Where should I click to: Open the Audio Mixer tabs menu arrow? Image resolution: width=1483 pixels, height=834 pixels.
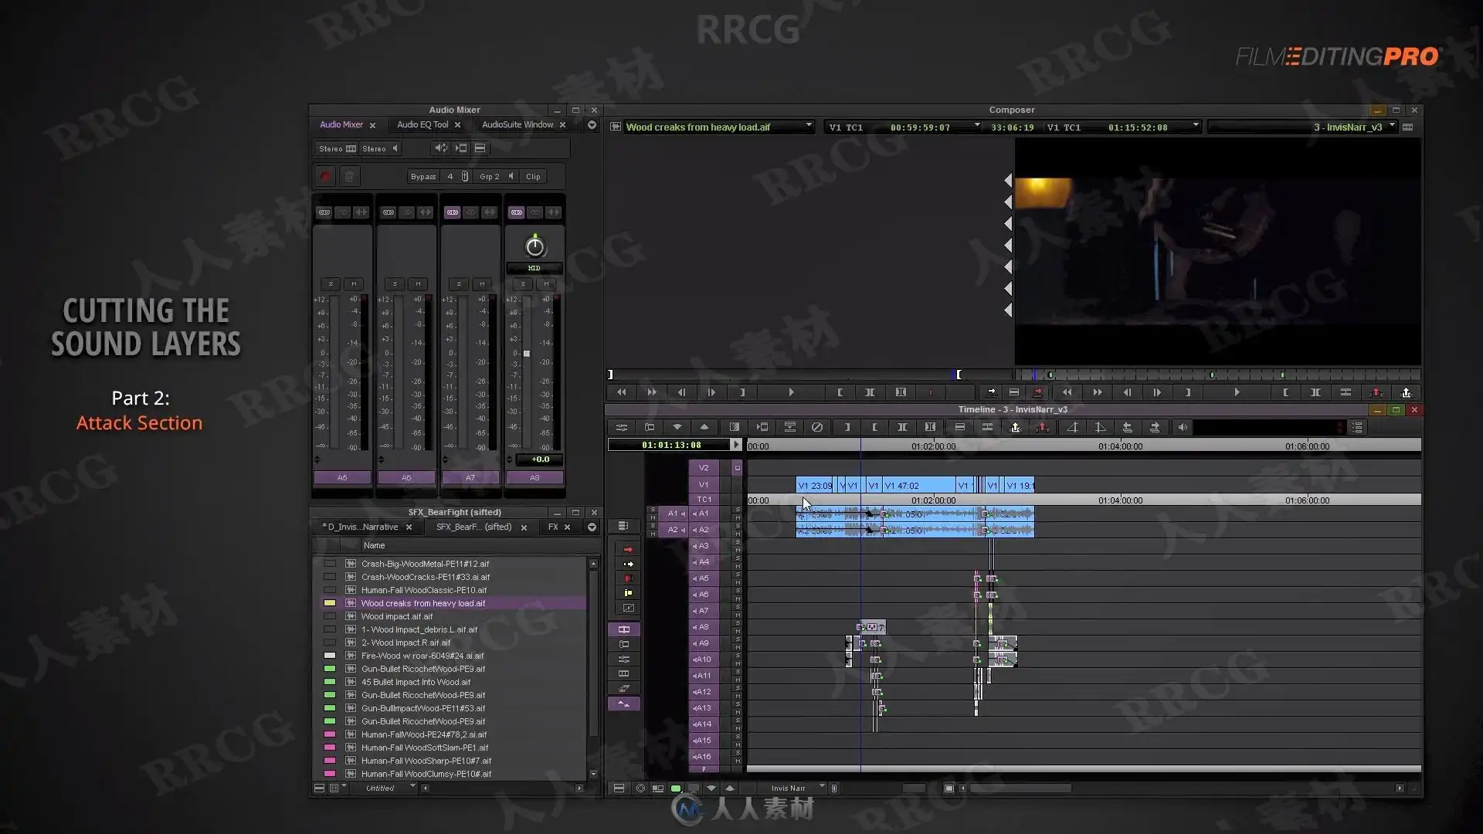592,125
